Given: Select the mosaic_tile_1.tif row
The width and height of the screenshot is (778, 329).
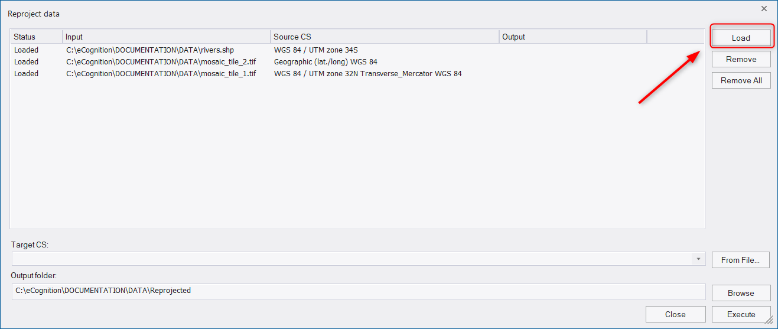Looking at the screenshot, I should [357, 74].
